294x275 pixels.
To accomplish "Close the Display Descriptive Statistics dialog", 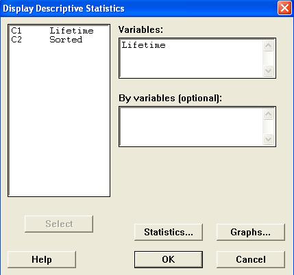I will click(284, 8).
